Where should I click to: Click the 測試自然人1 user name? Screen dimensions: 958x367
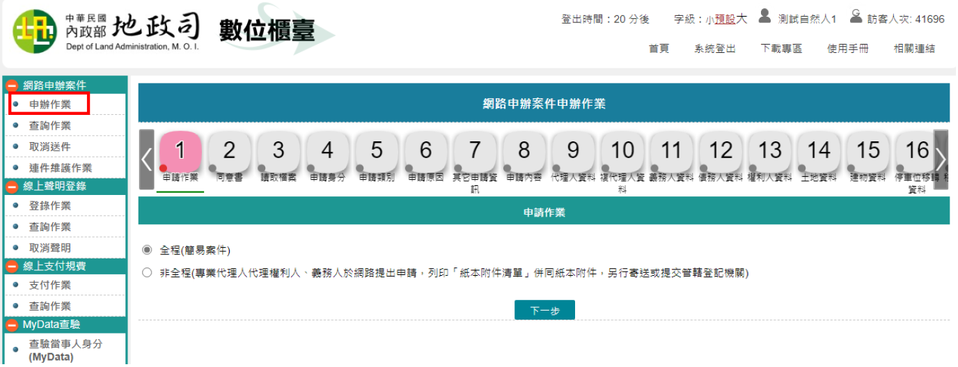808,19
